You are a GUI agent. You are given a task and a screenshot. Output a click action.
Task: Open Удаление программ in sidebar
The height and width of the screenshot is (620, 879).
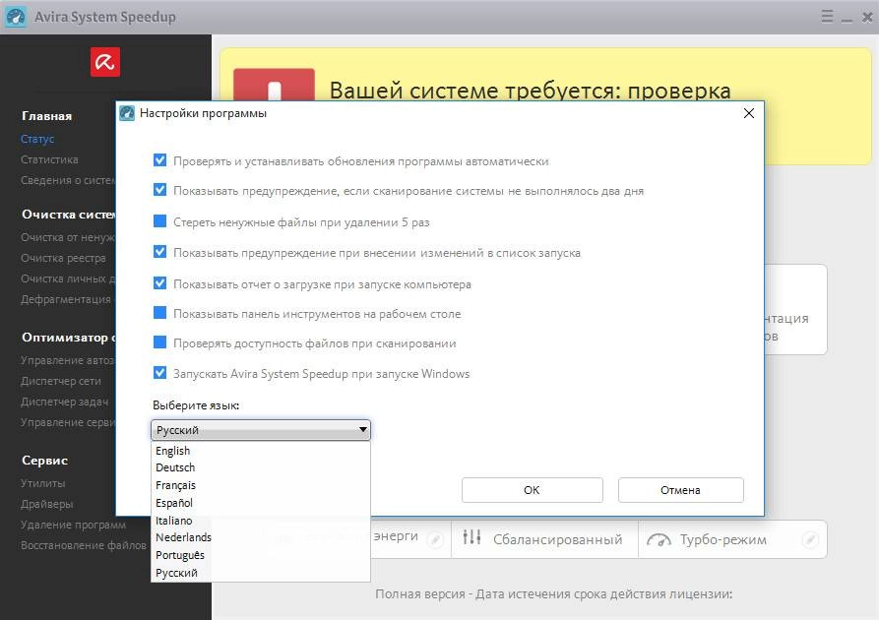pyautogui.click(x=74, y=525)
